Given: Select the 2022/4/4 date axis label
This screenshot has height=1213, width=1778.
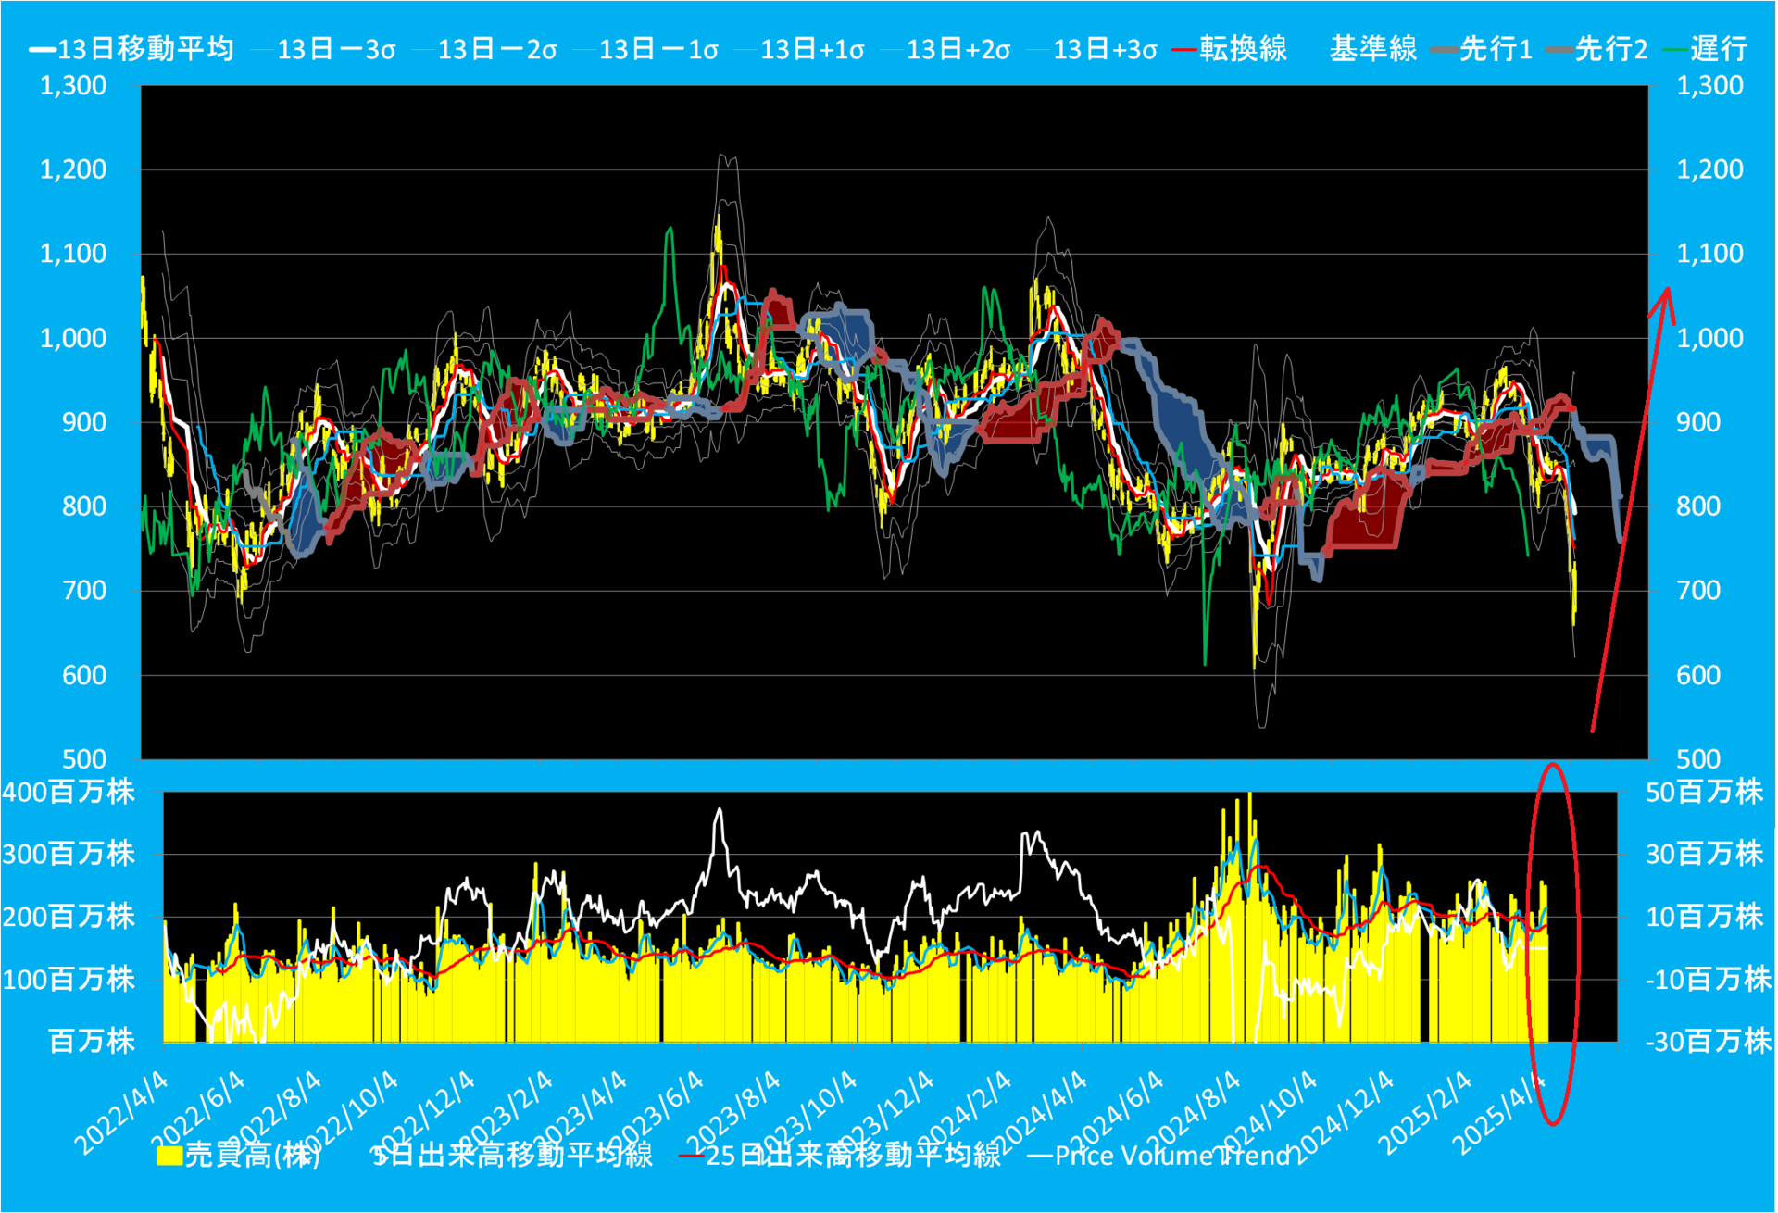Looking at the screenshot, I should tap(122, 1113).
